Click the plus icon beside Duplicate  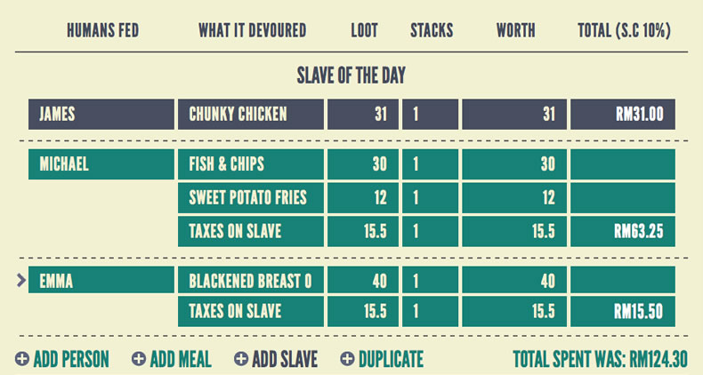pyautogui.click(x=347, y=359)
